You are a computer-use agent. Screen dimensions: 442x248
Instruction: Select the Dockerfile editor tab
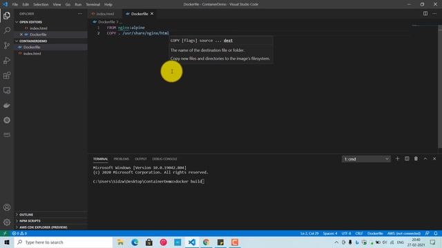(x=140, y=14)
